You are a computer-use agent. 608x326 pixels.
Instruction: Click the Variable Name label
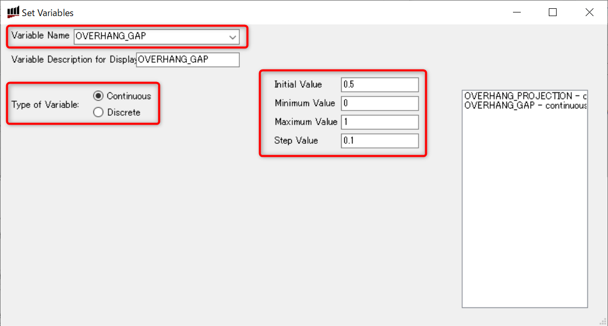click(x=40, y=36)
